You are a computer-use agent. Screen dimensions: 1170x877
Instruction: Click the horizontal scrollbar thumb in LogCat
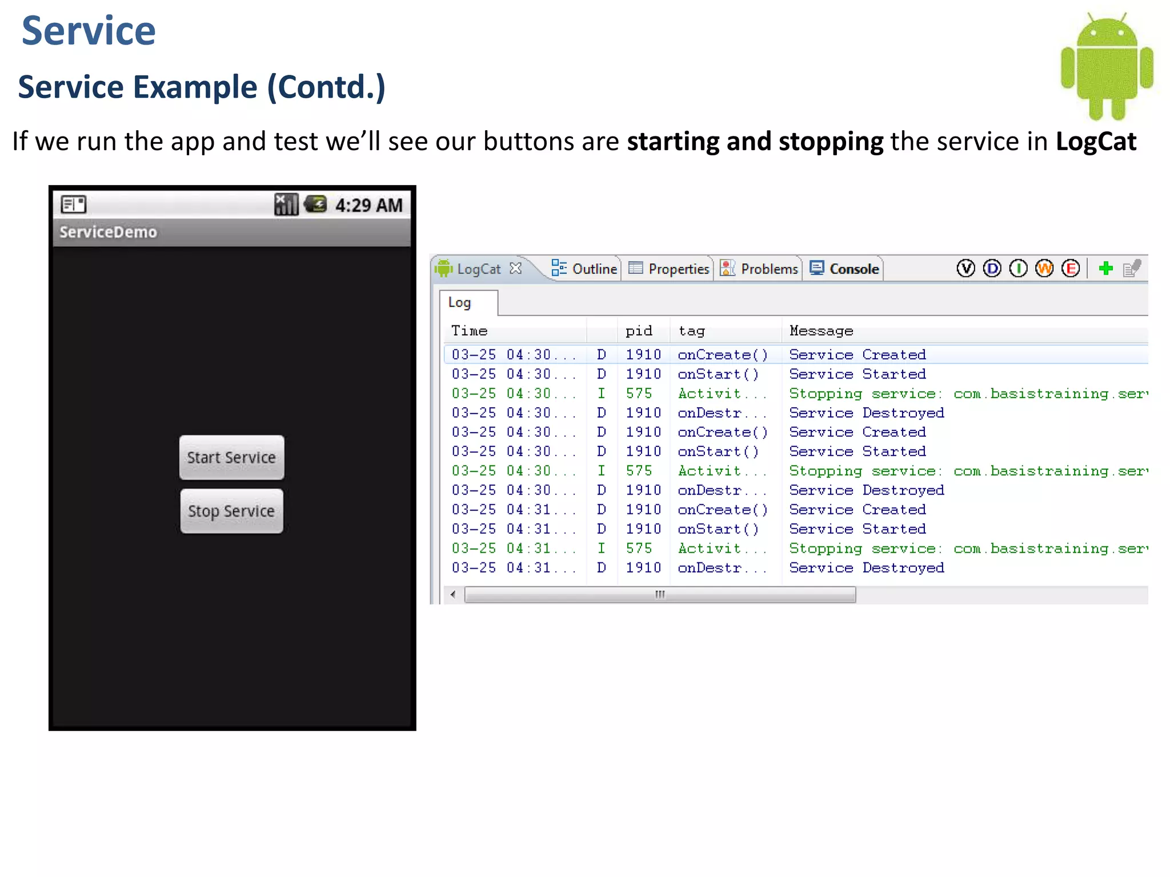pyautogui.click(x=660, y=595)
